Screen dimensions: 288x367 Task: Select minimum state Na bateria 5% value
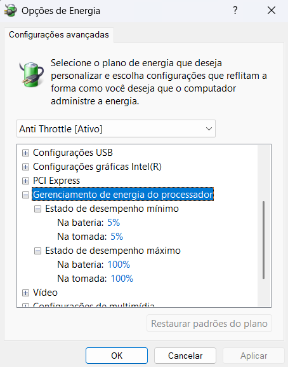point(114,223)
